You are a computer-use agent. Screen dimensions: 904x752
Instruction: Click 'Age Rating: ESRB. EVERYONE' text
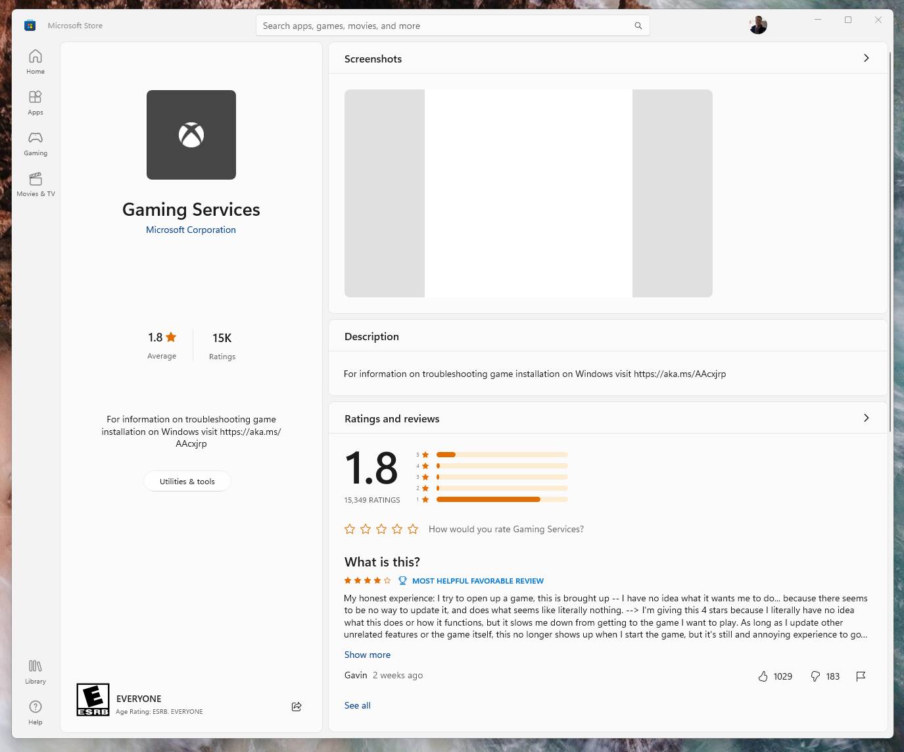click(x=159, y=712)
